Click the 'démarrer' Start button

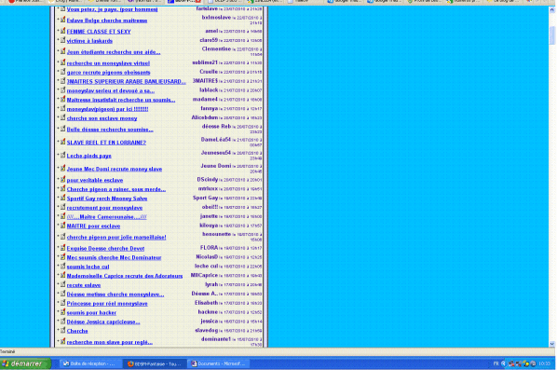pos(26,363)
